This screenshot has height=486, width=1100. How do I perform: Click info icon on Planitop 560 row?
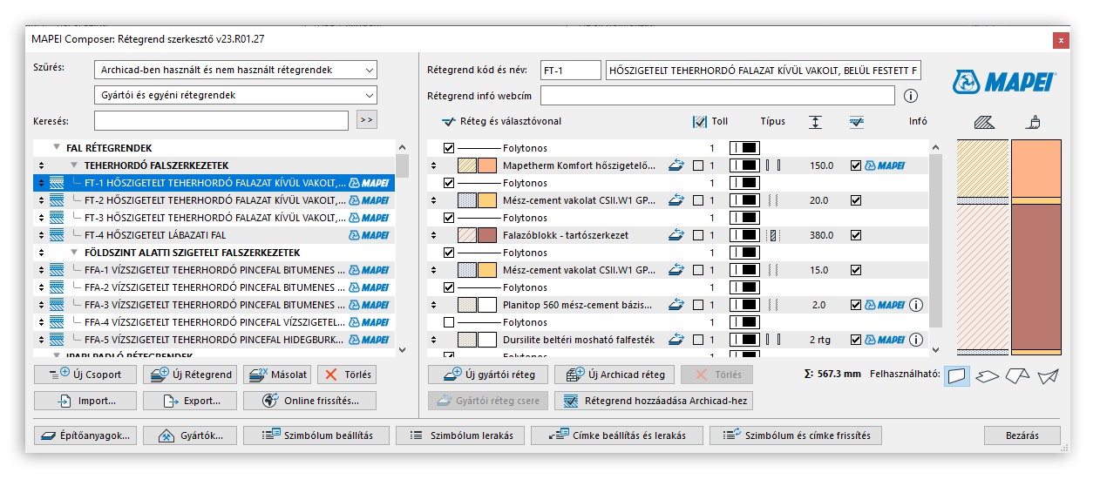coord(915,305)
